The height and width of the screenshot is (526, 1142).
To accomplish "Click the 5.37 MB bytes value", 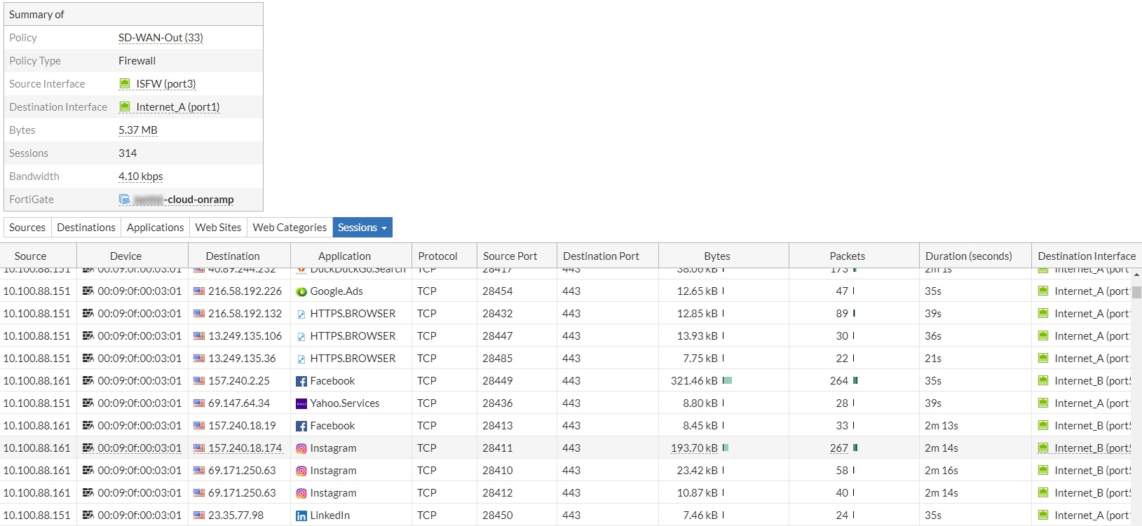I will click(x=138, y=130).
